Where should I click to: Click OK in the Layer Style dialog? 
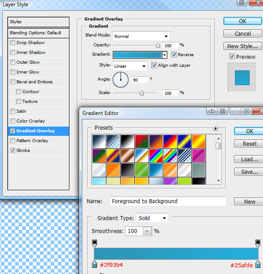click(x=243, y=21)
